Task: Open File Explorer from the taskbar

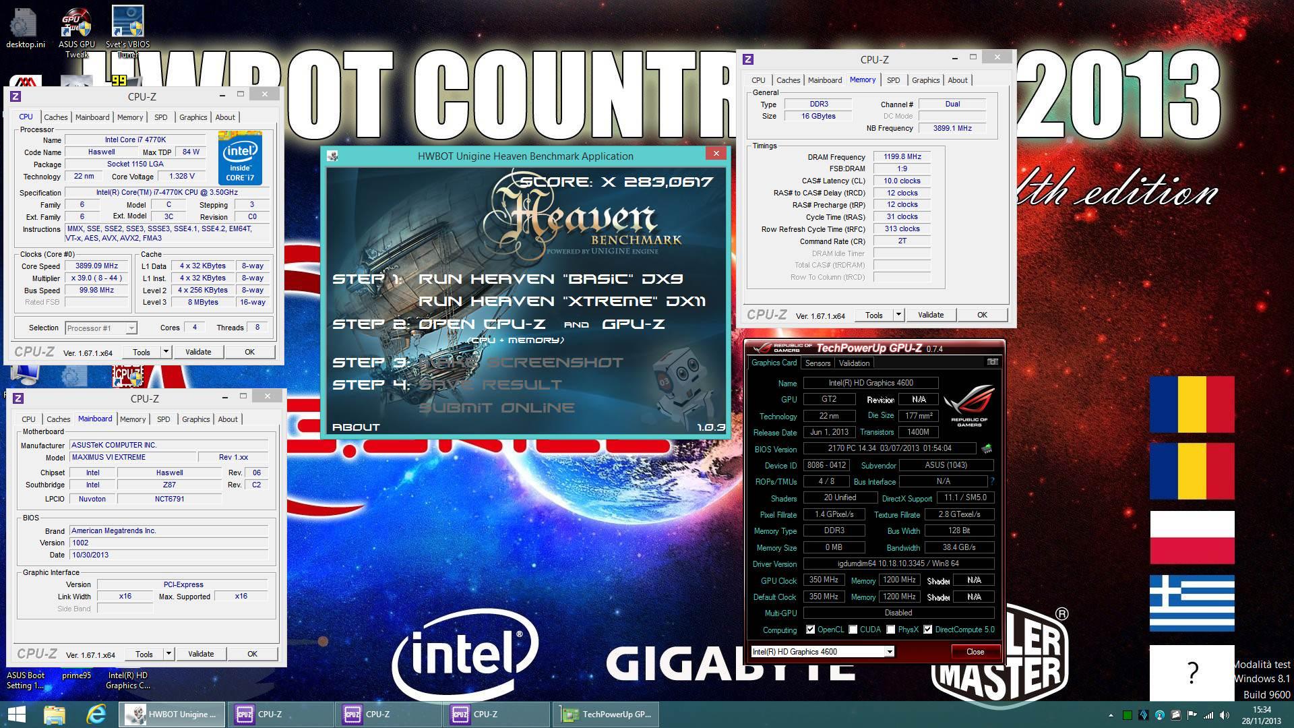Action: tap(55, 714)
